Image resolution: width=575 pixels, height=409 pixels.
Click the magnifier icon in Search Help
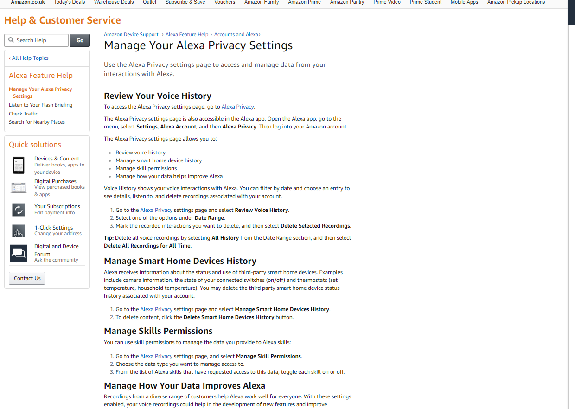point(11,40)
